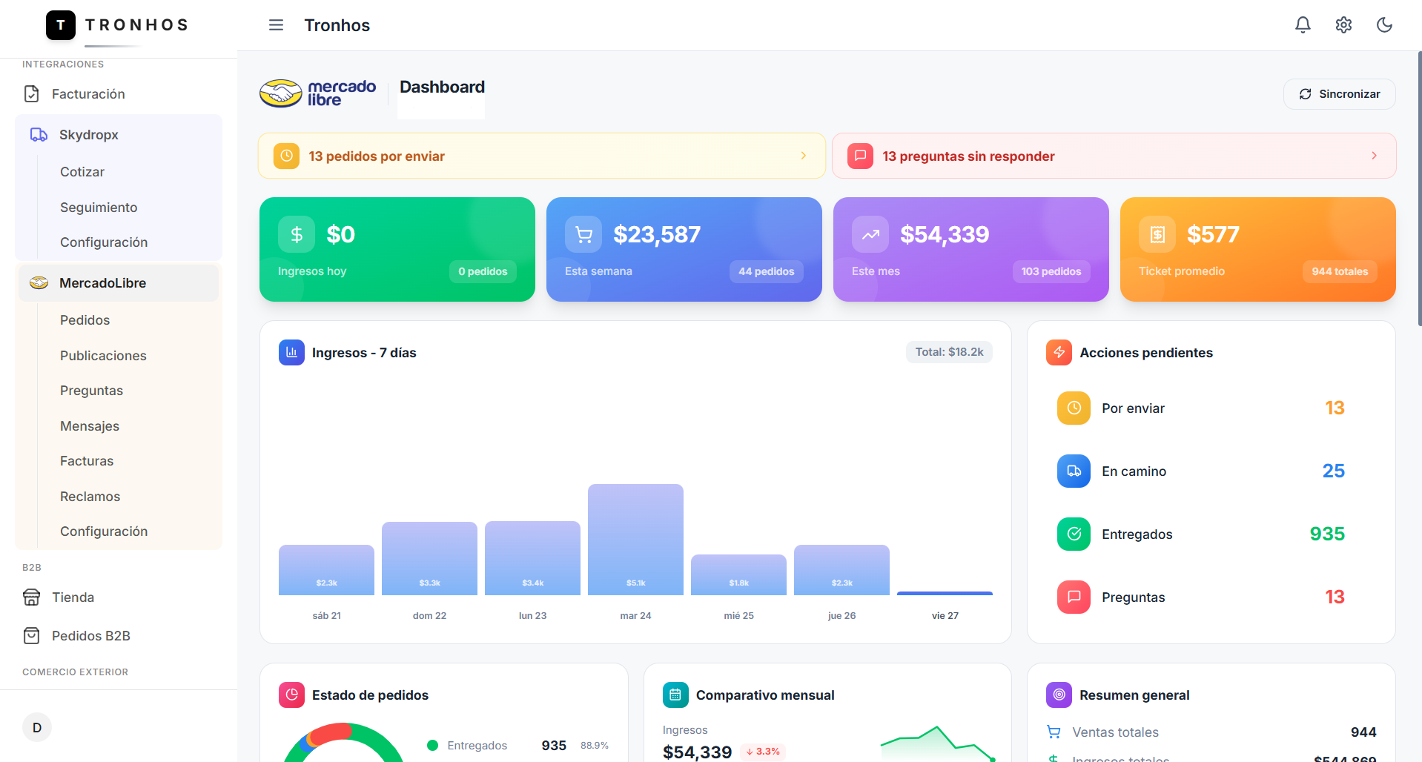Viewport: 1422px width, 762px height.
Task: Open Facturas in sidebar
Action: pyautogui.click(x=87, y=461)
